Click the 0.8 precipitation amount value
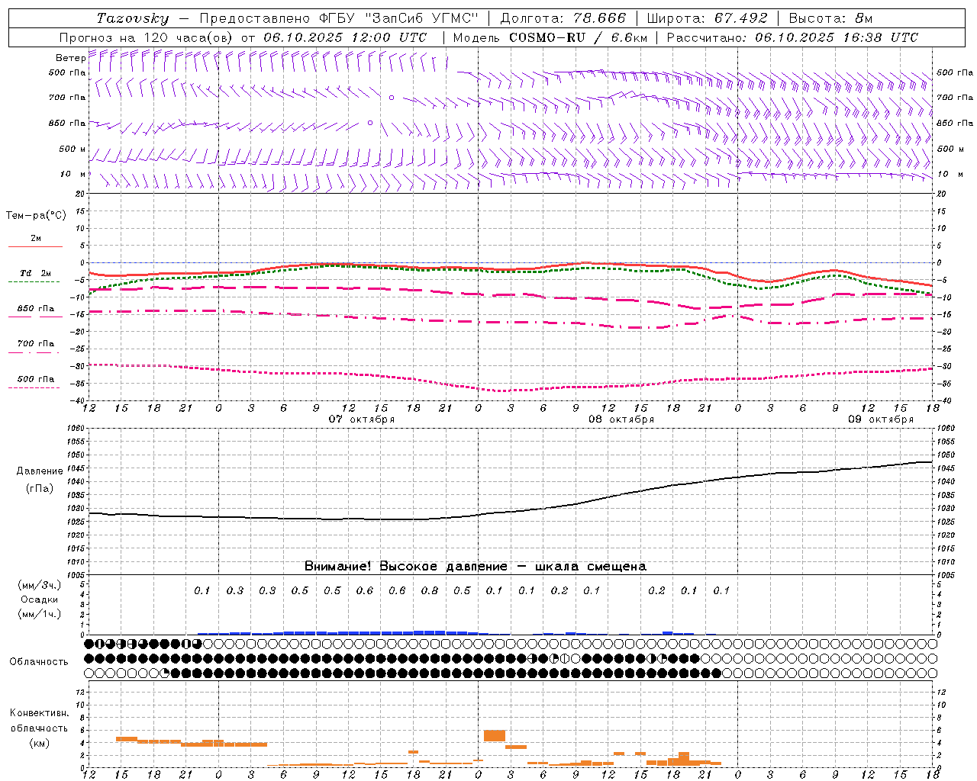The width and height of the screenshot is (977, 781). [x=430, y=590]
